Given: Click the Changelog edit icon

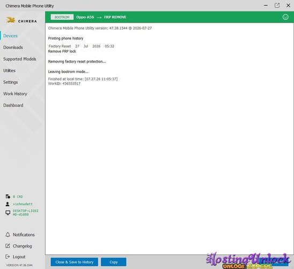Looking at the screenshot, I should (x=8, y=246).
